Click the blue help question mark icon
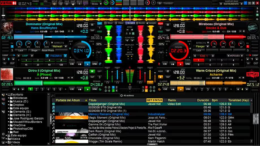 245,3
